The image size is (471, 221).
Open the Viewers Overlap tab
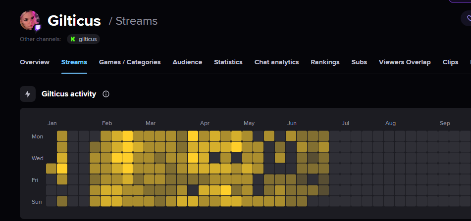coord(405,62)
